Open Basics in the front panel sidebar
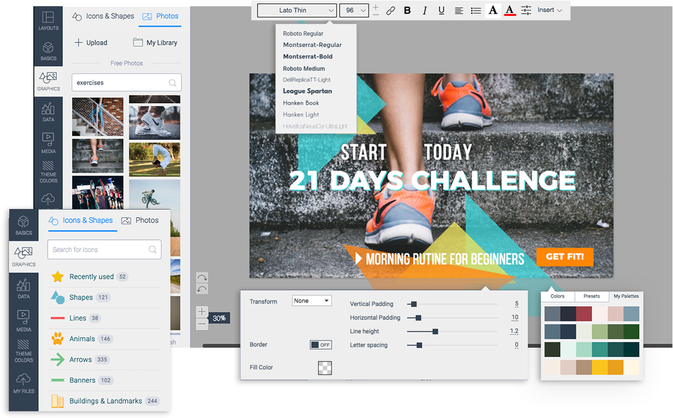This screenshot has width=673, height=418. pos(23,226)
